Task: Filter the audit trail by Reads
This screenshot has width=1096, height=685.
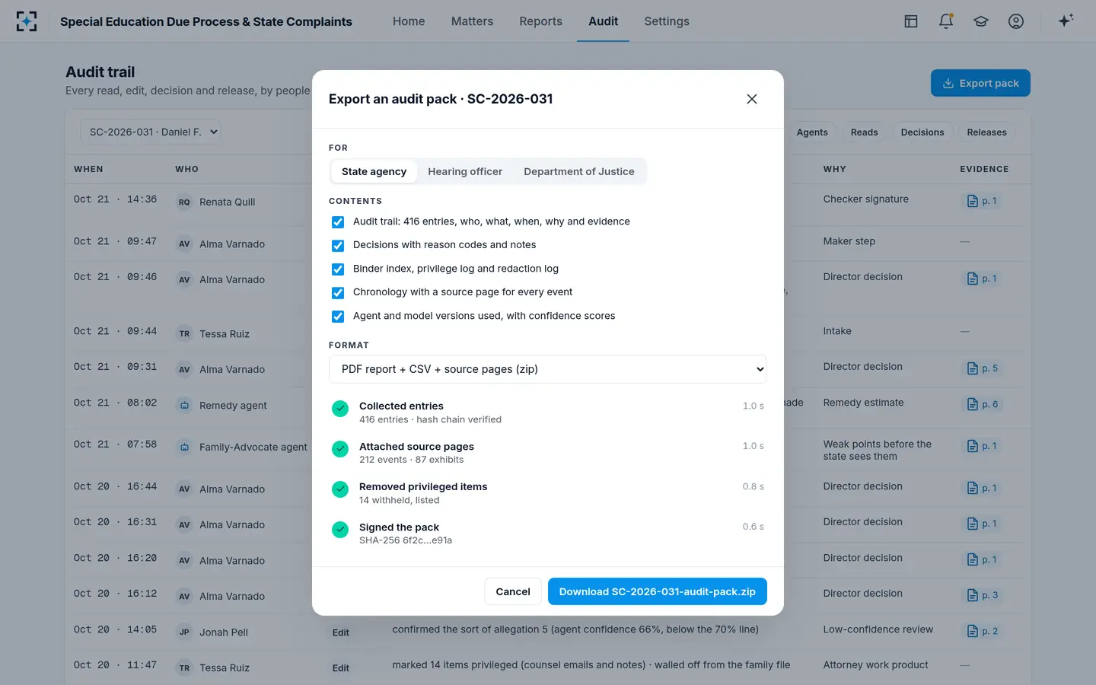Action: click(864, 132)
